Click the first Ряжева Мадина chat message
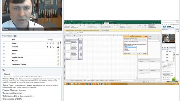The width and height of the screenshot is (180, 101). click(31, 81)
